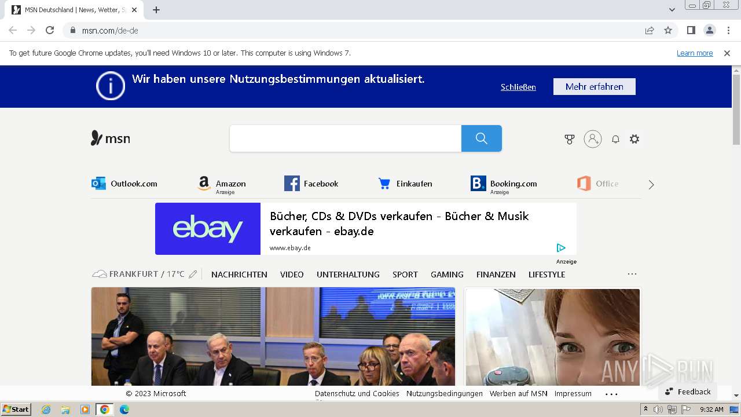Select the FINANZEN tab

pos(496,275)
